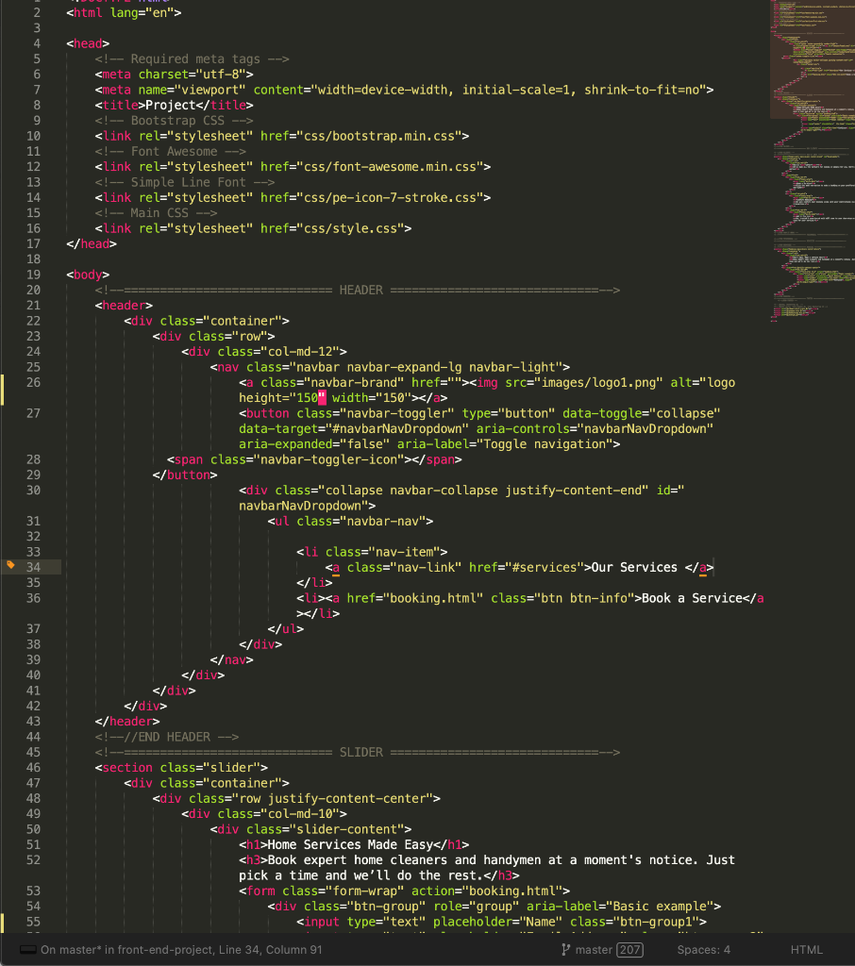This screenshot has height=966, width=855.
Task: Click 'collapse navbar-collapse justify-content-end' class
Action: (483, 491)
